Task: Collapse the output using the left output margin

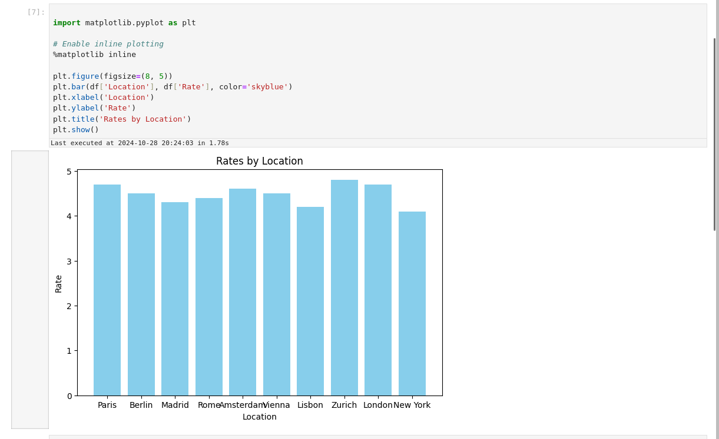Action: click(x=29, y=289)
